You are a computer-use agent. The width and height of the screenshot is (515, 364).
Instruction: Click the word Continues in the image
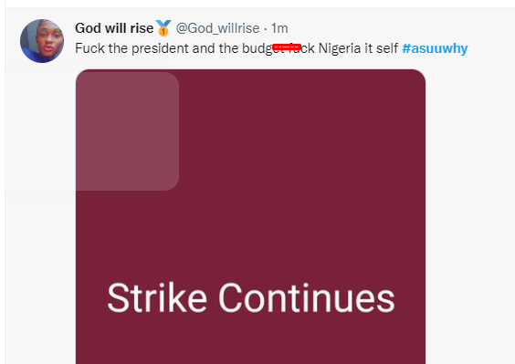point(307,298)
